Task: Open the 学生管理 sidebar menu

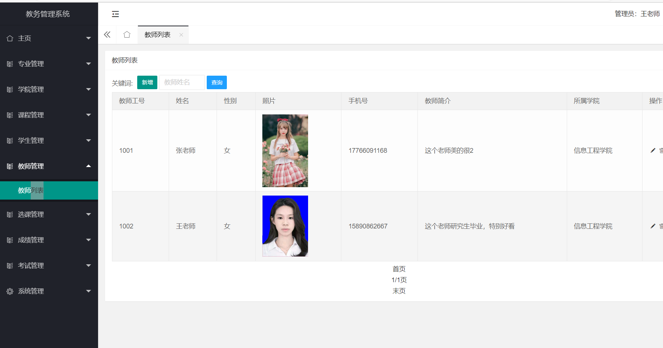Action: [49, 141]
